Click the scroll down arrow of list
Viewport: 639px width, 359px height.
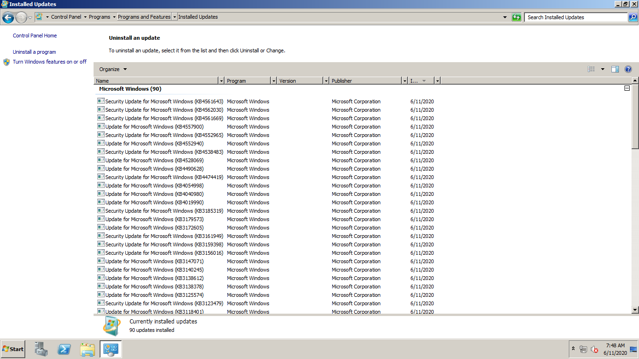click(x=635, y=309)
